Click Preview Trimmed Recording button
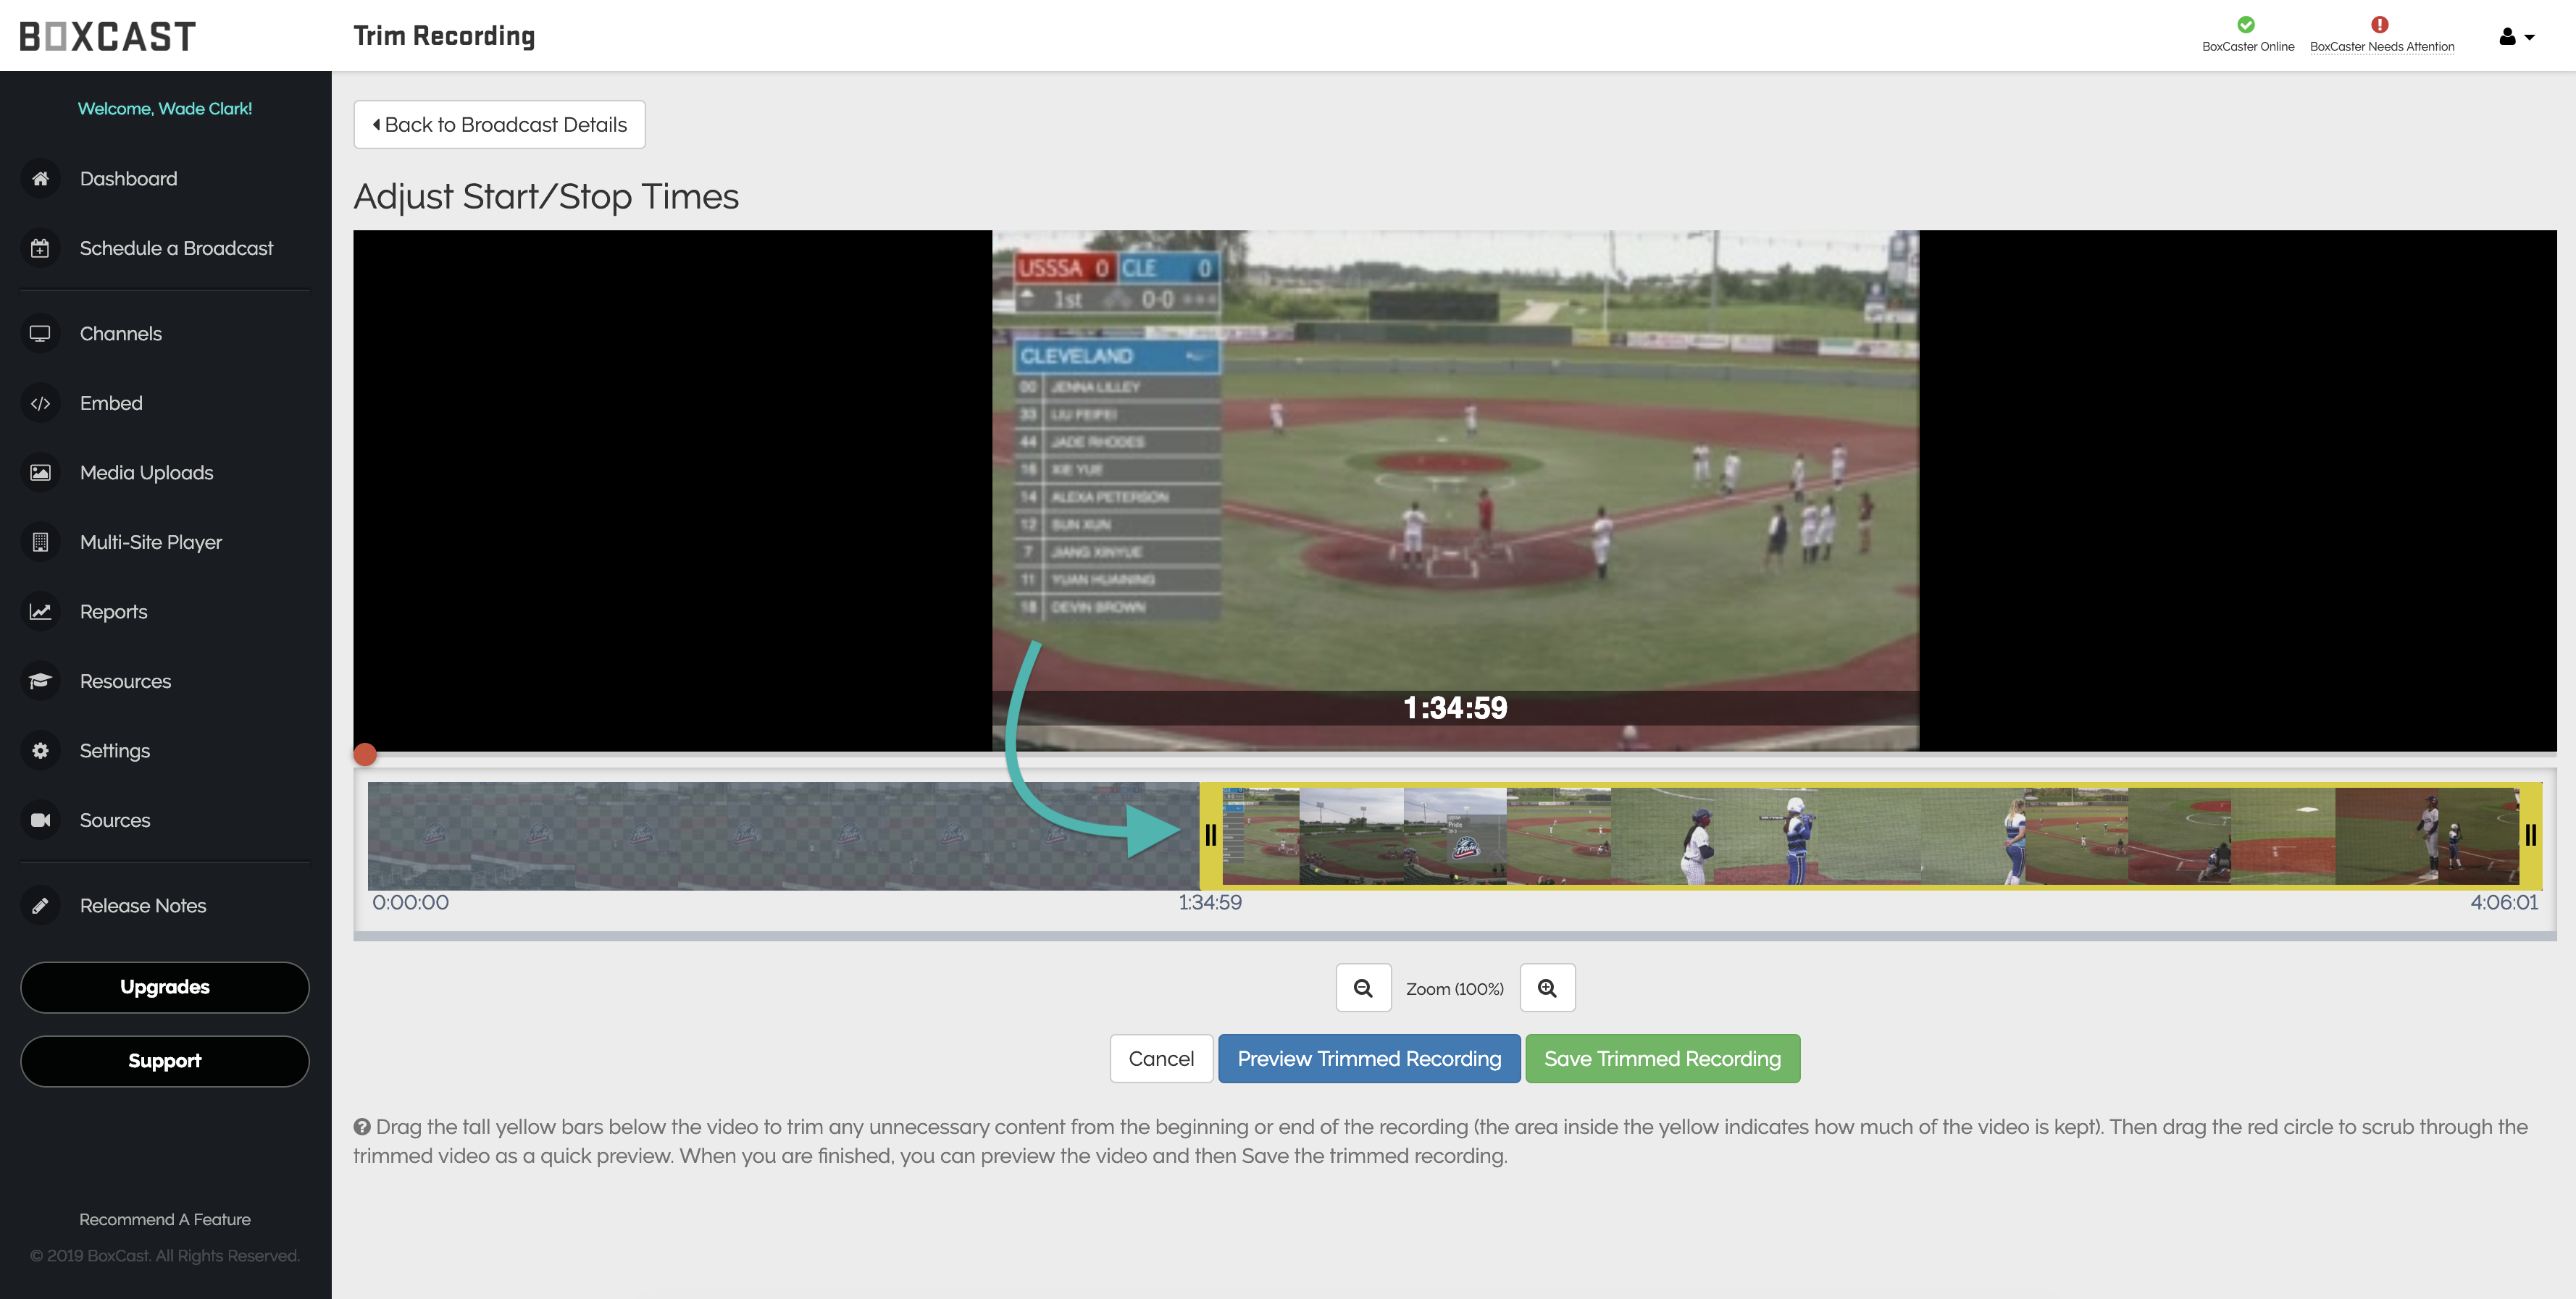 point(1369,1058)
